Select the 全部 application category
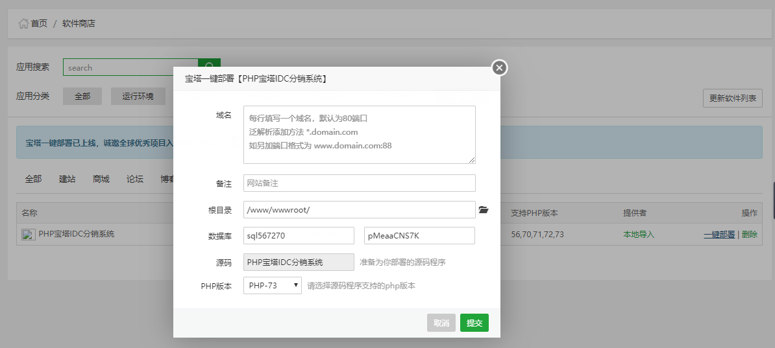This screenshot has height=348, width=775. click(82, 96)
